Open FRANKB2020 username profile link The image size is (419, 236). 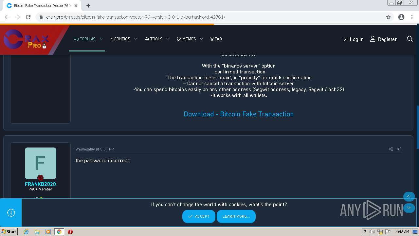tap(40, 184)
